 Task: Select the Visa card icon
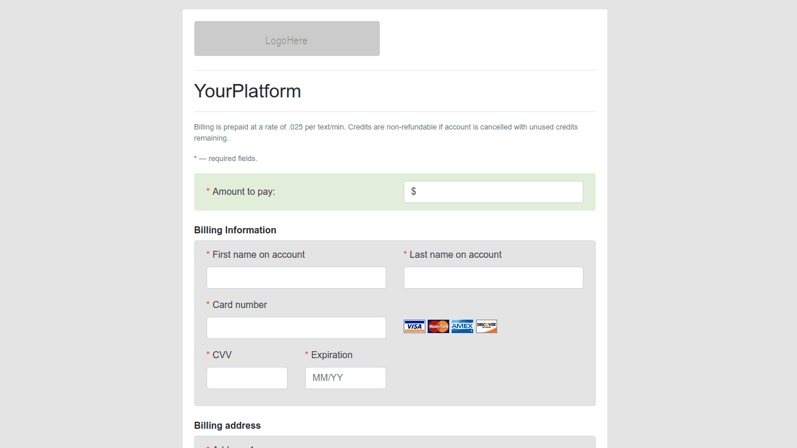[x=414, y=326]
